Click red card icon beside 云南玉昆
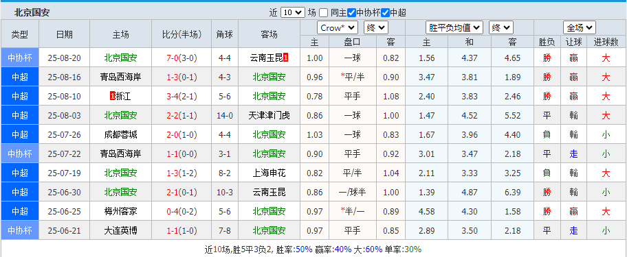627x257 pixels. [x=286, y=58]
